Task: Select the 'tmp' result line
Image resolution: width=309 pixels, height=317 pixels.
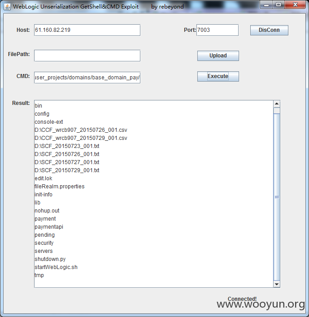Action: click(39, 275)
